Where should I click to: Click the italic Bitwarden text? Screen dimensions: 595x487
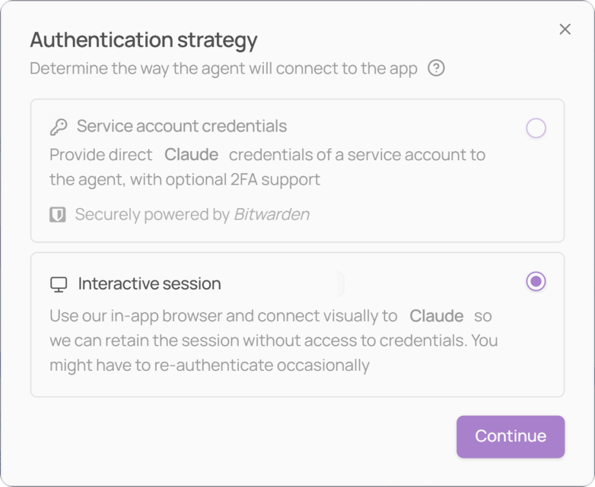pyautogui.click(x=272, y=214)
